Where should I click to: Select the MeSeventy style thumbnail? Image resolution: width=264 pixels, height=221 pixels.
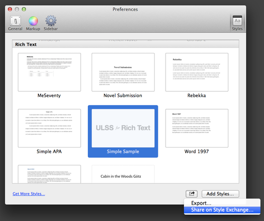click(x=49, y=72)
